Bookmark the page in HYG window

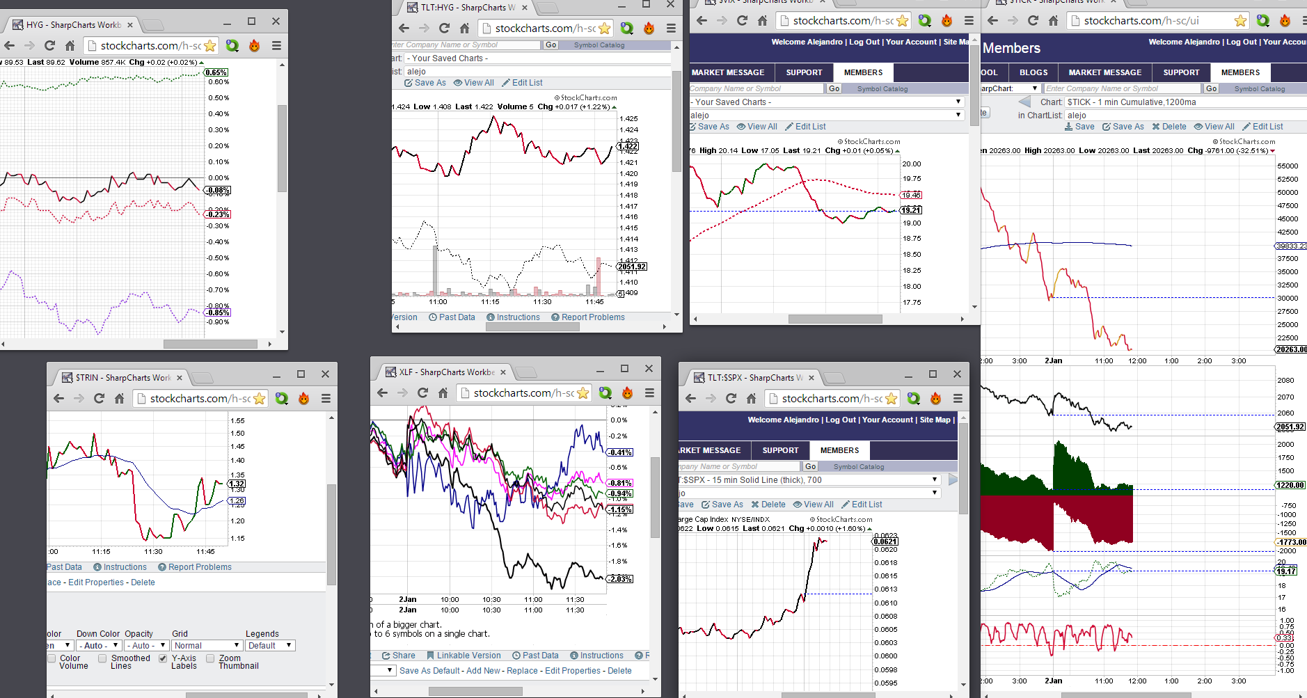point(209,46)
